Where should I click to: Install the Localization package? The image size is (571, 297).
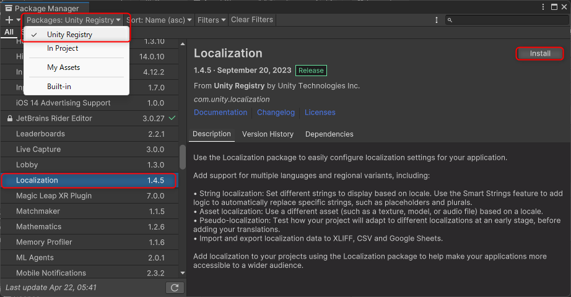539,54
